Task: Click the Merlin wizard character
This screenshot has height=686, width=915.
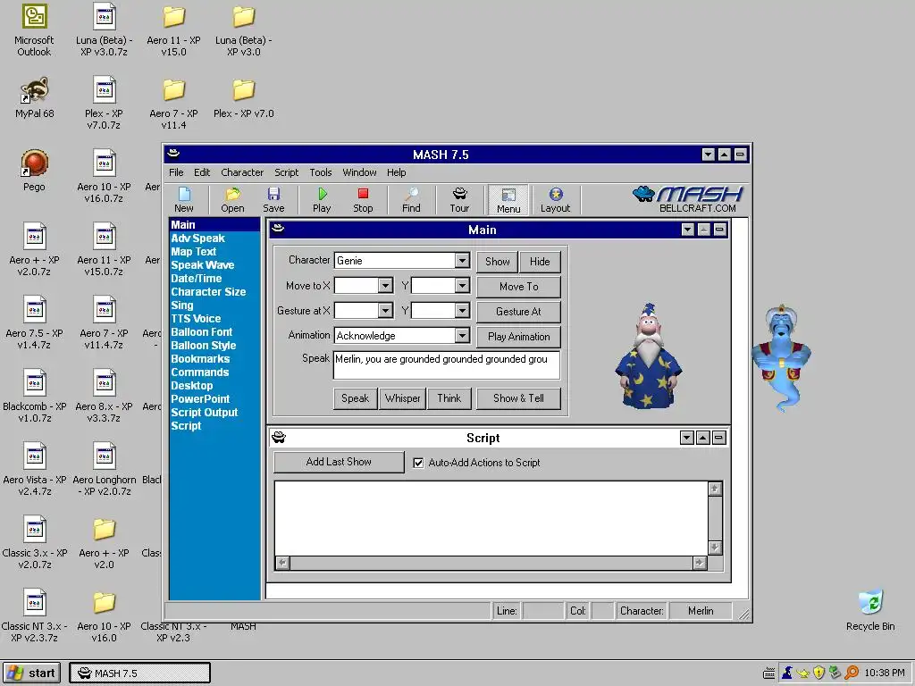Action: (x=648, y=356)
